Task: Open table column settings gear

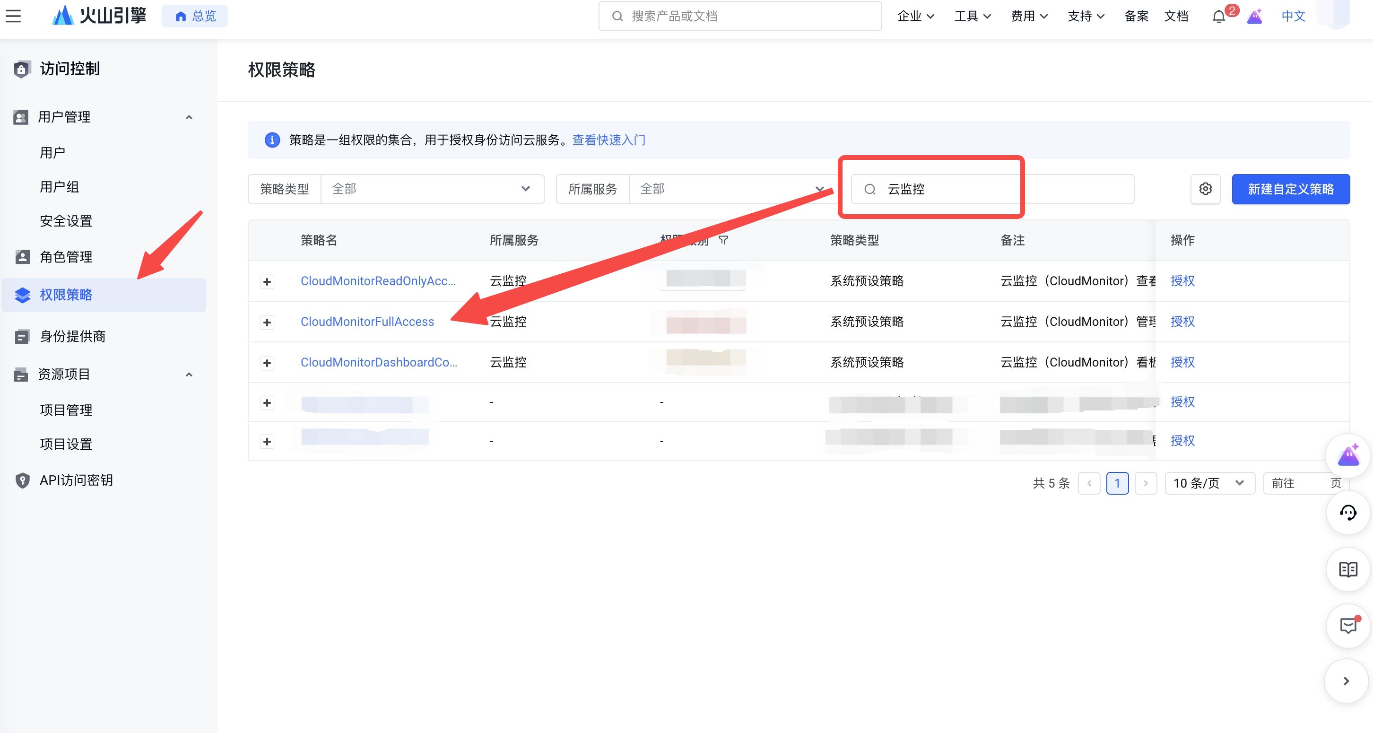Action: pos(1205,189)
